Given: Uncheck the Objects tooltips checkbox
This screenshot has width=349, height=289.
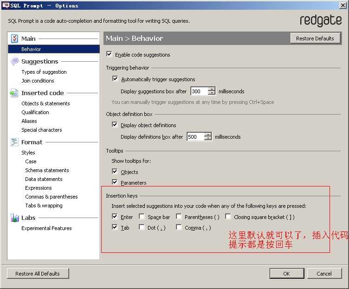Looking at the screenshot, I should tap(115, 171).
